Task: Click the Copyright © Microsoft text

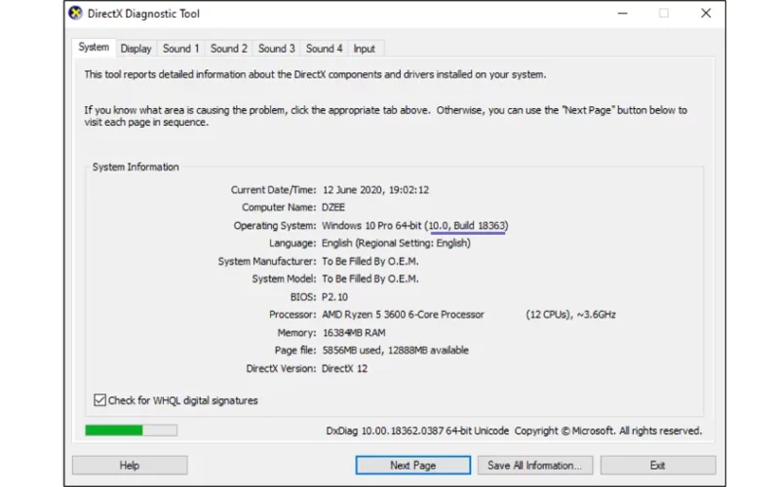Action: pos(608,431)
